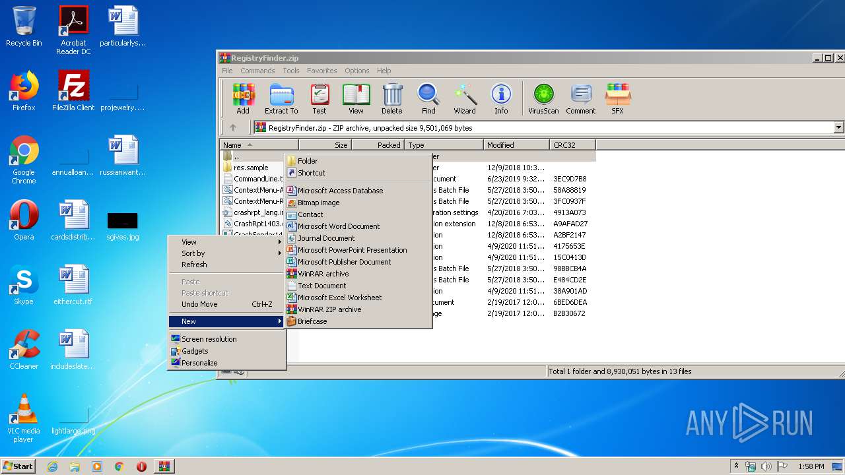Go up one folder level arrow
Screen dimensions: 845x475
point(232,128)
